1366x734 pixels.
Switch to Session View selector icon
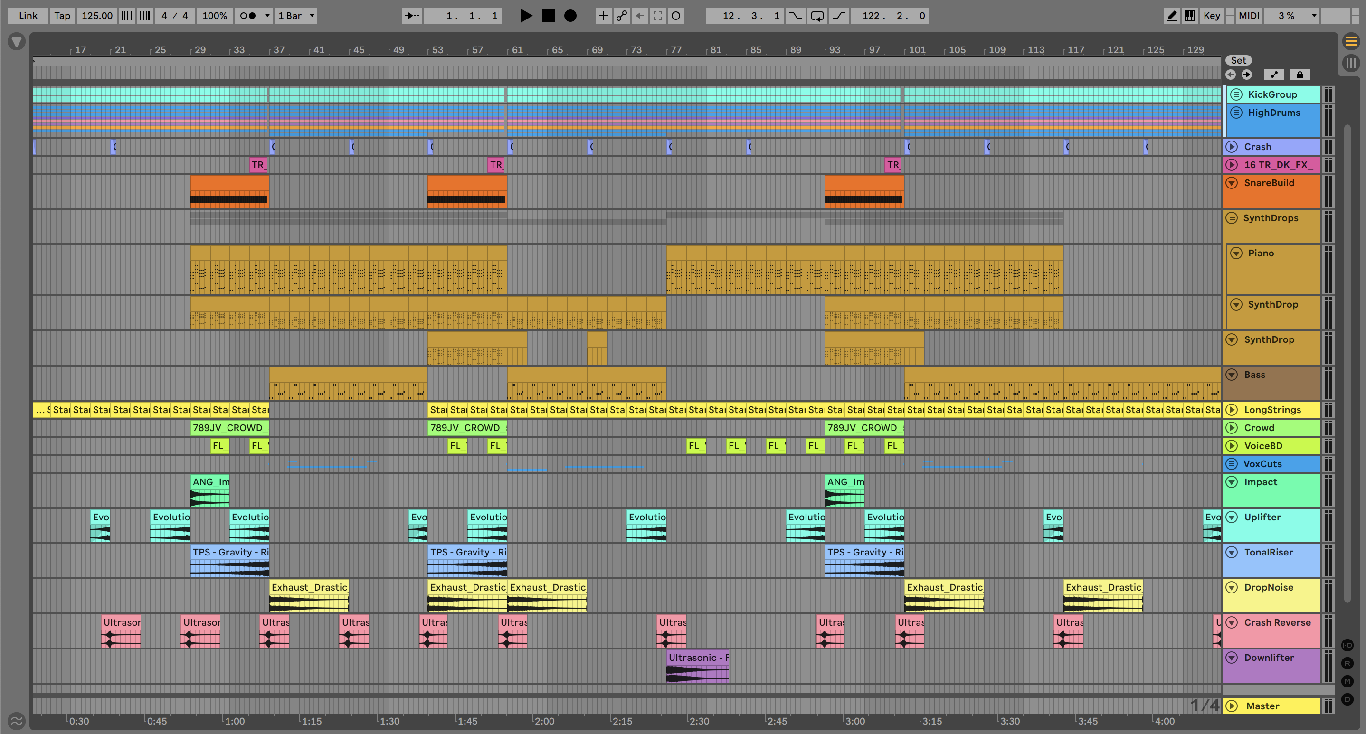click(x=1351, y=64)
